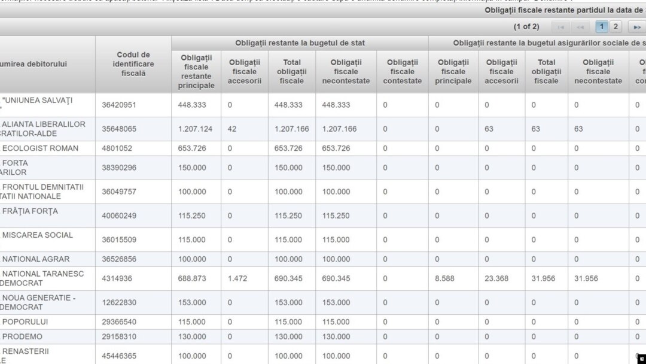Click fiscal code 36420951

(x=119, y=105)
